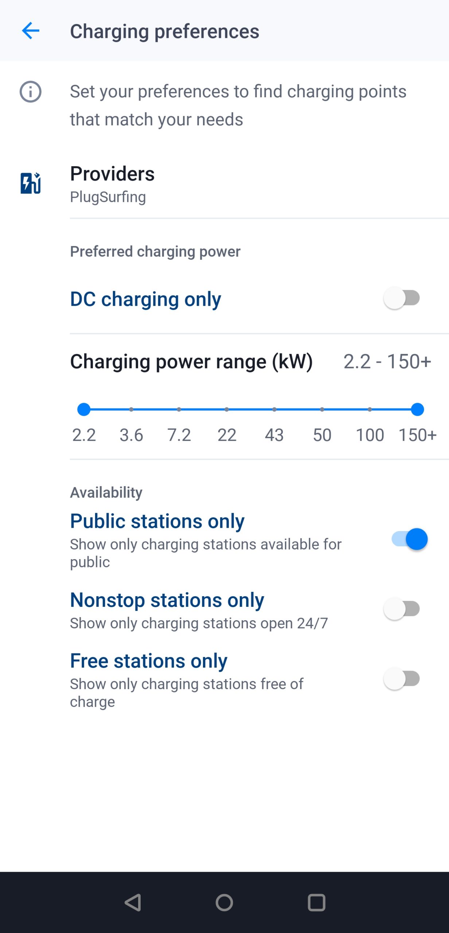Tap the 2.2 minimum slider handle
Screen dimensions: 449x933
coord(84,409)
